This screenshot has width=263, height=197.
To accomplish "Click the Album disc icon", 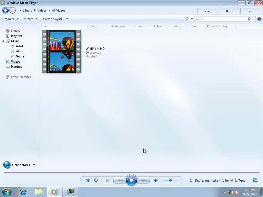I will coord(12,51).
